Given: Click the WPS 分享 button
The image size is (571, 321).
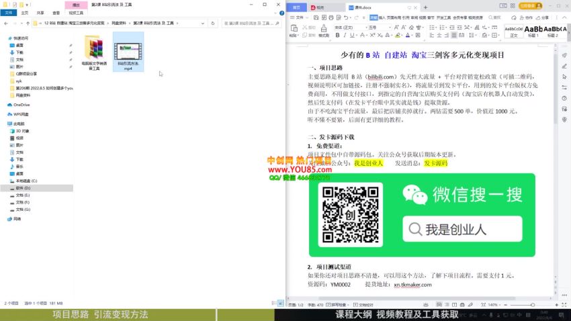Looking at the screenshot, I should [x=542, y=17].
